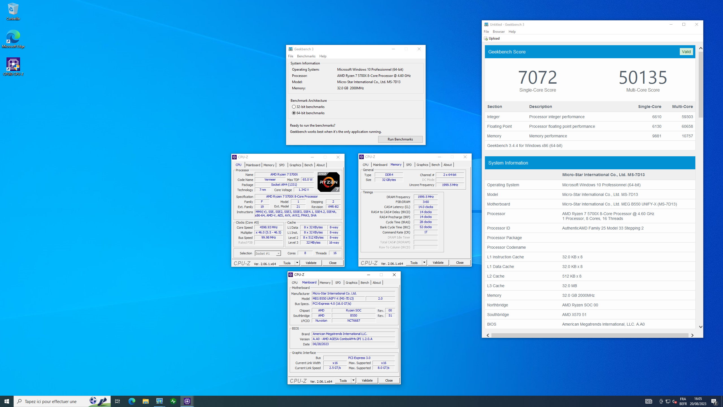Open File Explorer from the taskbar
This screenshot has height=407, width=723.
point(145,401)
